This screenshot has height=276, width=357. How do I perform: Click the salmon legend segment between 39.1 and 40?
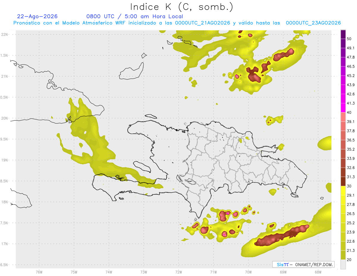[343, 117]
